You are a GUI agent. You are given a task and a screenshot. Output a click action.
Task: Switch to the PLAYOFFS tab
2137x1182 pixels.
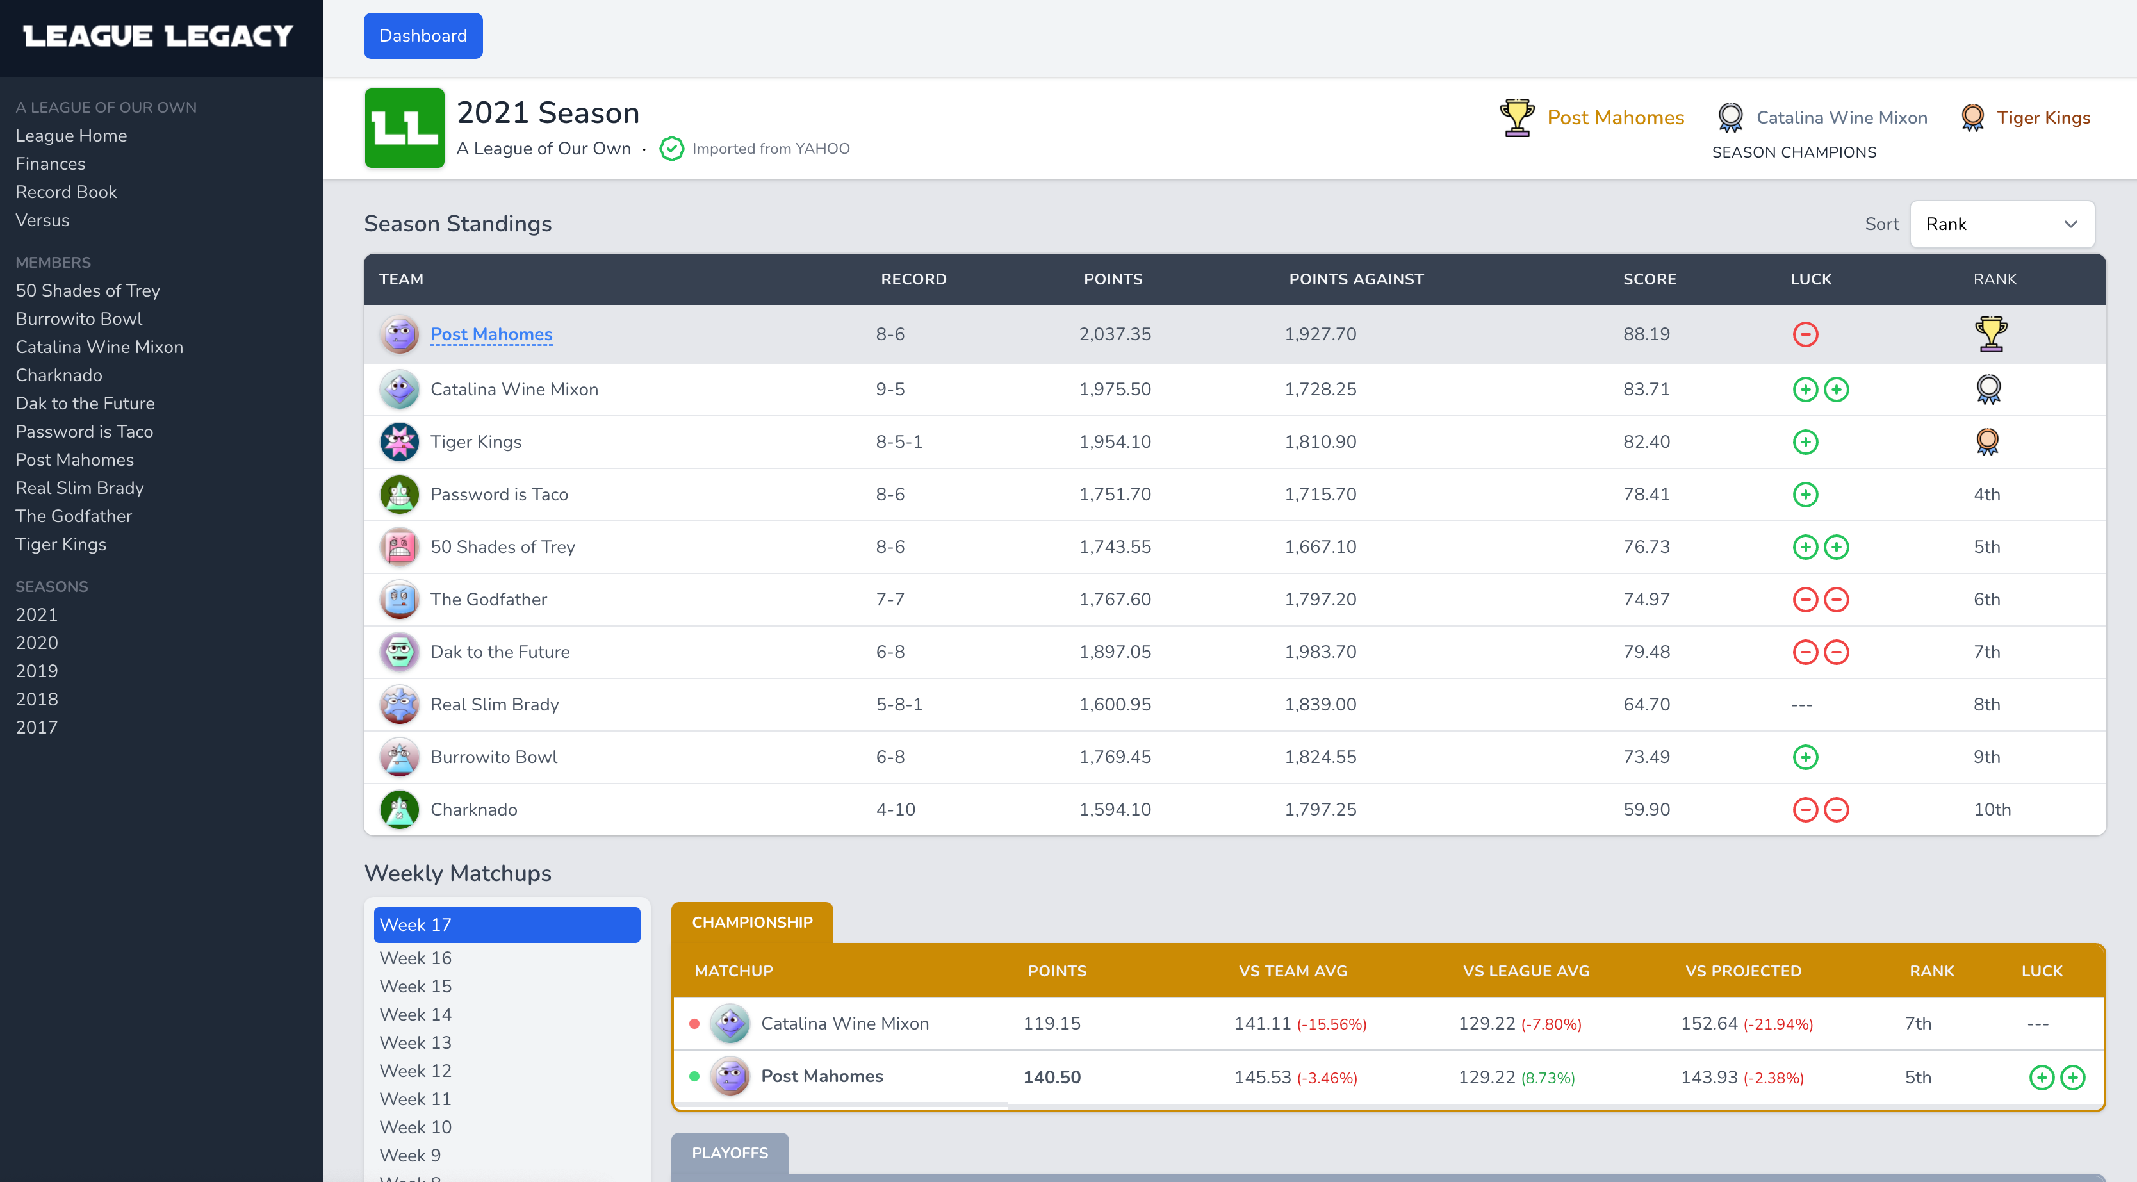730,1153
